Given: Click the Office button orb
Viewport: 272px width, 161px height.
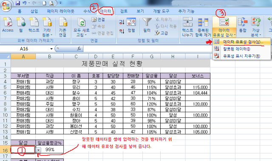Looking at the screenshot, I should click(6, 6).
